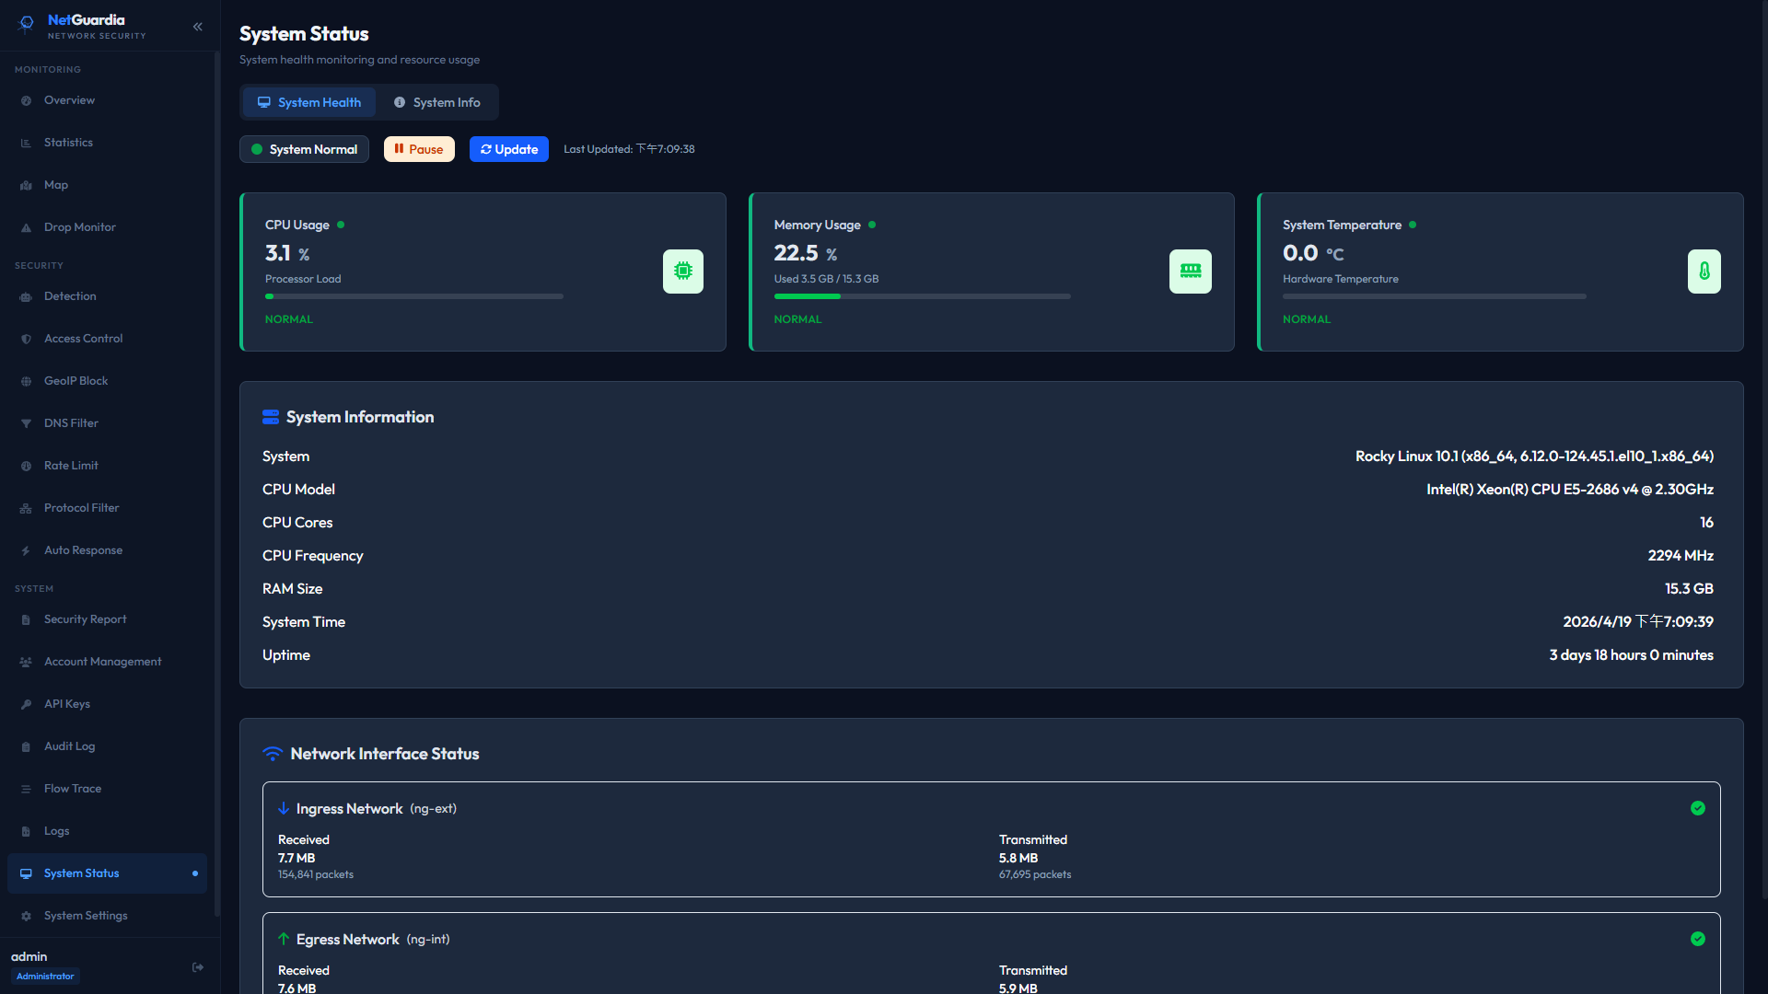
Task: Click the Ingress Network down-arrow icon
Action: pyautogui.click(x=284, y=809)
